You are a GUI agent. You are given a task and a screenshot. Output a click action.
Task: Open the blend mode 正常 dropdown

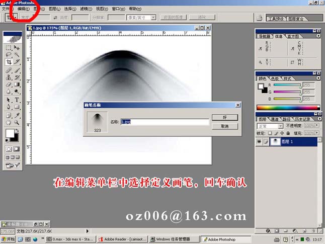point(281,126)
